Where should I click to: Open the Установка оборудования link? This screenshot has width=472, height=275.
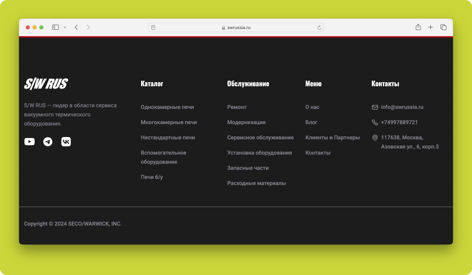[x=260, y=153]
